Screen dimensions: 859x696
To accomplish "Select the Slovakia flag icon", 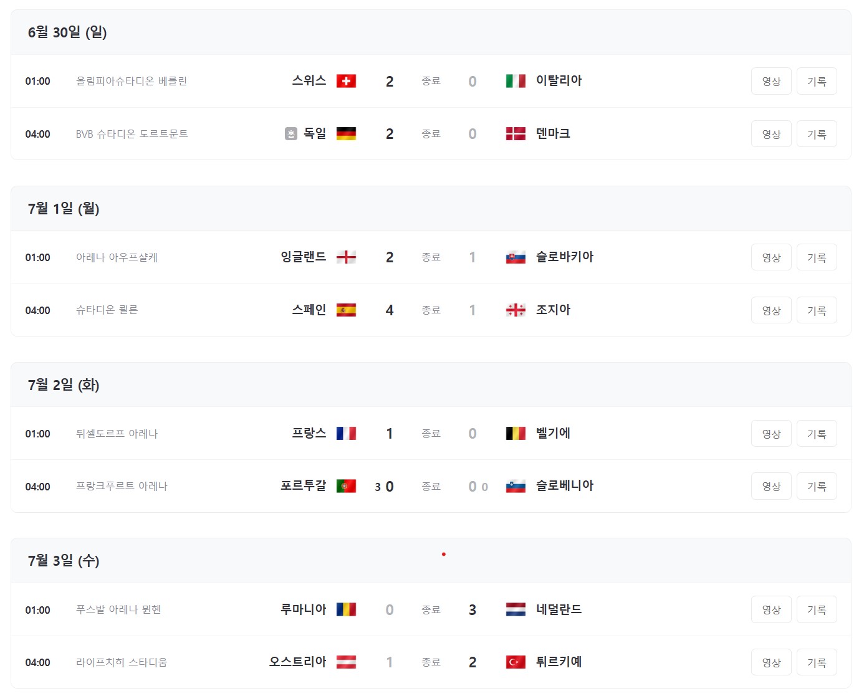I will pyautogui.click(x=516, y=257).
